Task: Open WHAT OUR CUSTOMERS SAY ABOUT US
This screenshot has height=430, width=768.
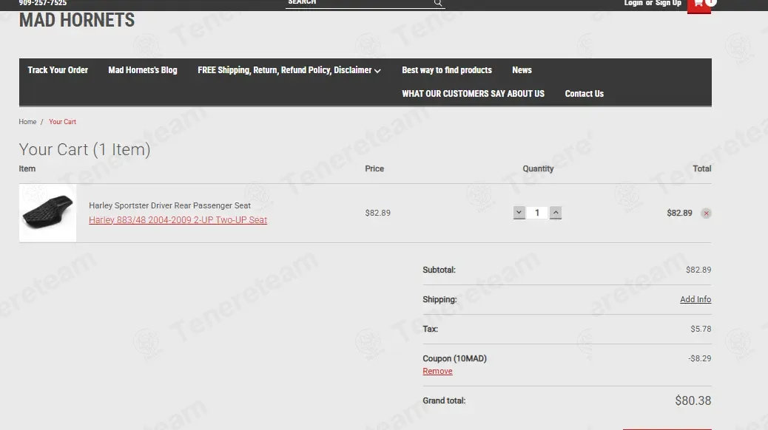Action: coord(473,93)
